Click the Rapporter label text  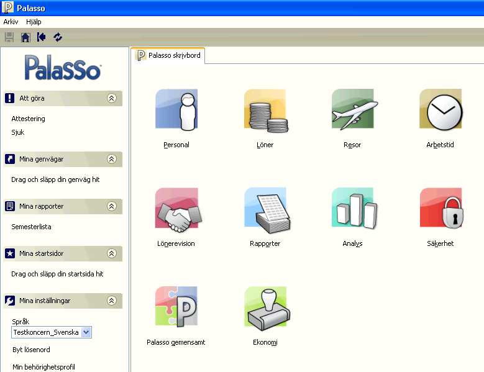pos(265,243)
